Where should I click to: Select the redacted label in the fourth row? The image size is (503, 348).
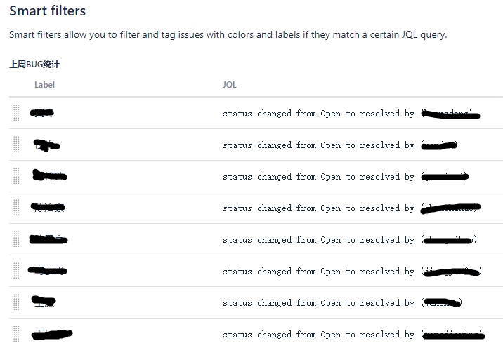click(48, 208)
